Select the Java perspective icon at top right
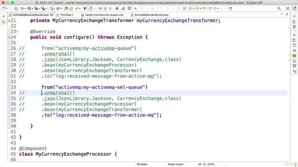The height and width of the screenshot is (167, 298). (294, 8)
